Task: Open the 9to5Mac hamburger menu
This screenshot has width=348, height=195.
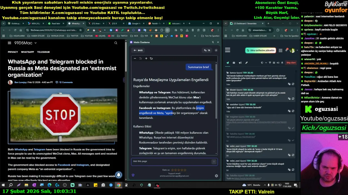Action: [x=10, y=43]
